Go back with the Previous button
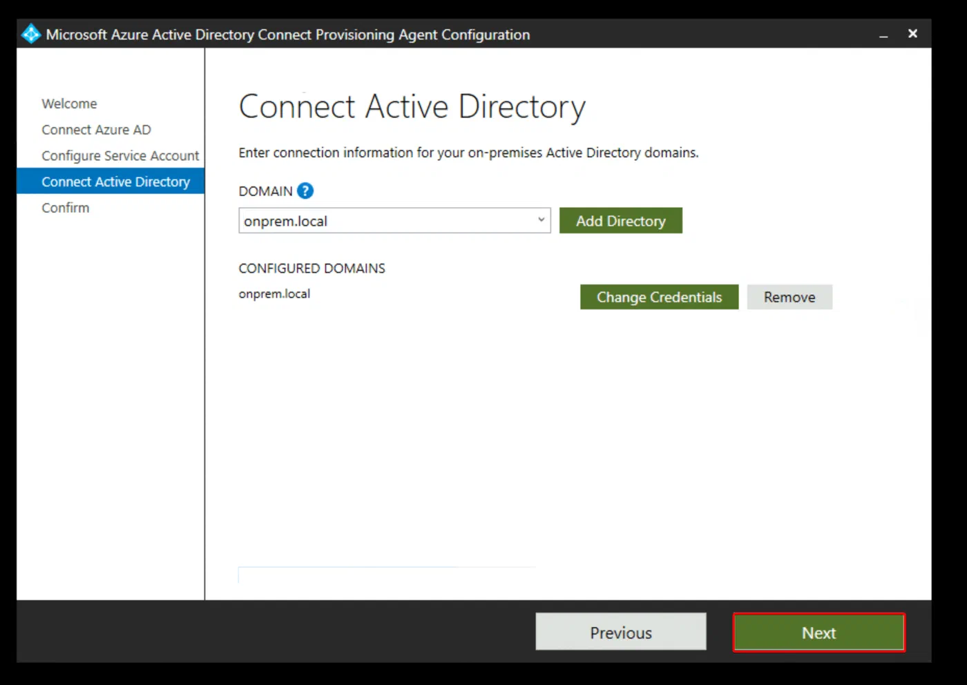Image resolution: width=967 pixels, height=685 pixels. tap(620, 632)
